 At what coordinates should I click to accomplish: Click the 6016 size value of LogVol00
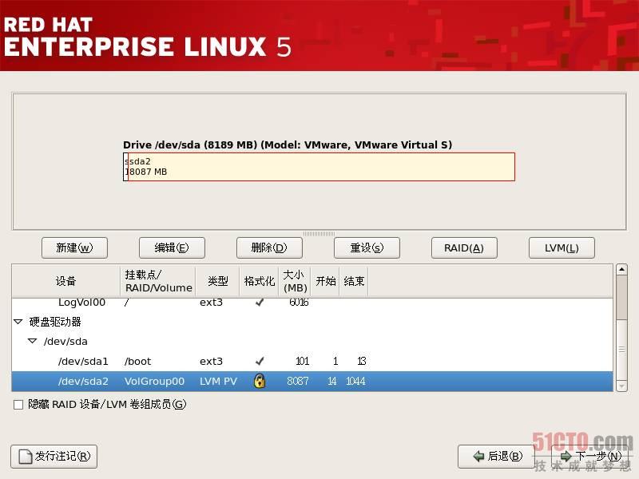coord(298,303)
